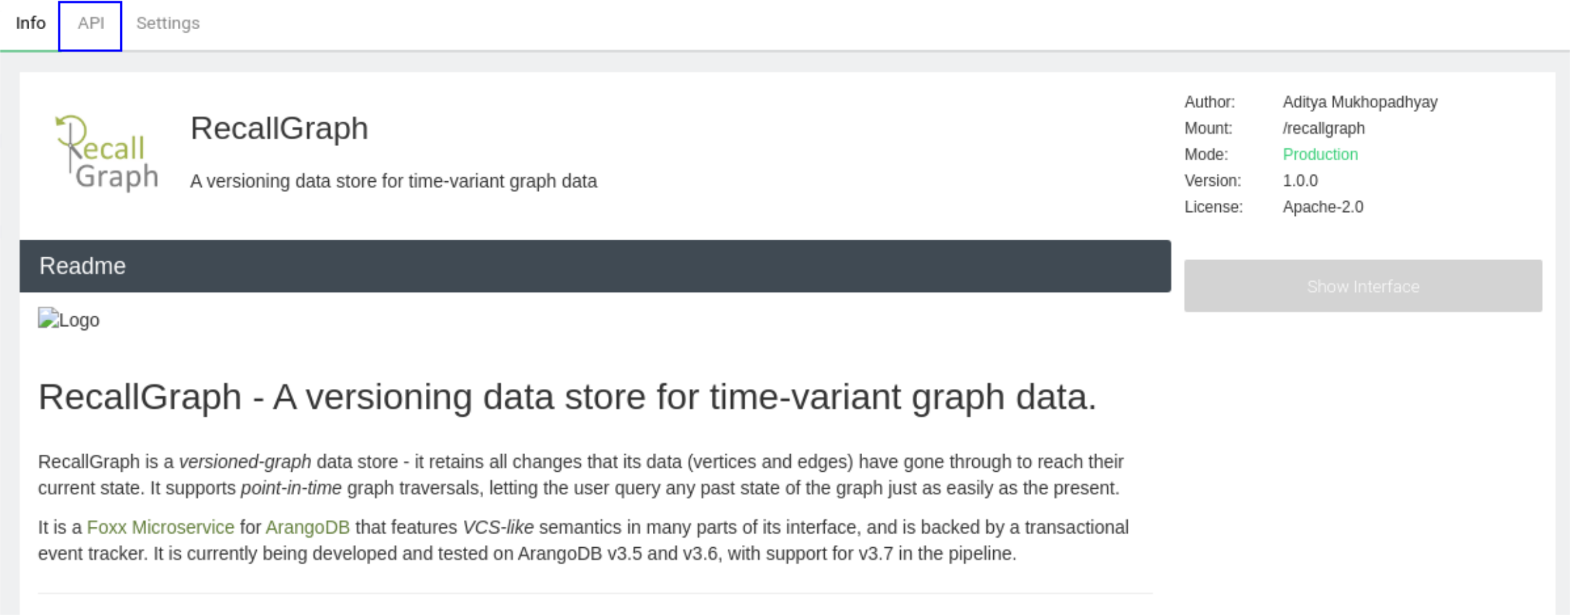Open the Foxx Microservice link

(160, 527)
